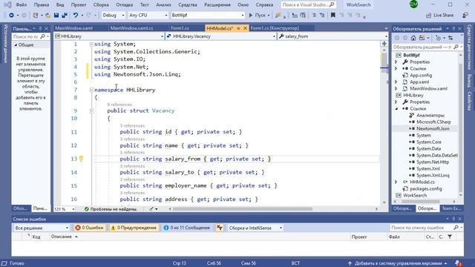Viewport: 475px width, 267px height.
Task: Click the New Project toolbar icon
Action: (36, 15)
